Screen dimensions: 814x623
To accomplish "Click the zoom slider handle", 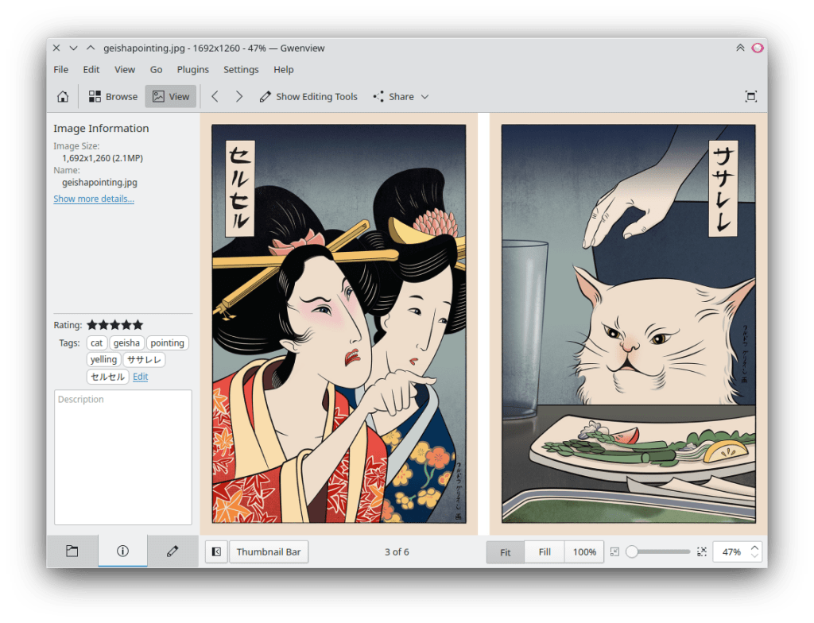I will (632, 551).
